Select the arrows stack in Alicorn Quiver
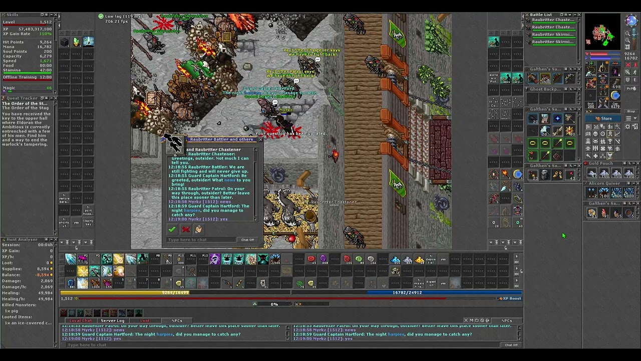Screen dimensions: 641x361 (591, 193)
